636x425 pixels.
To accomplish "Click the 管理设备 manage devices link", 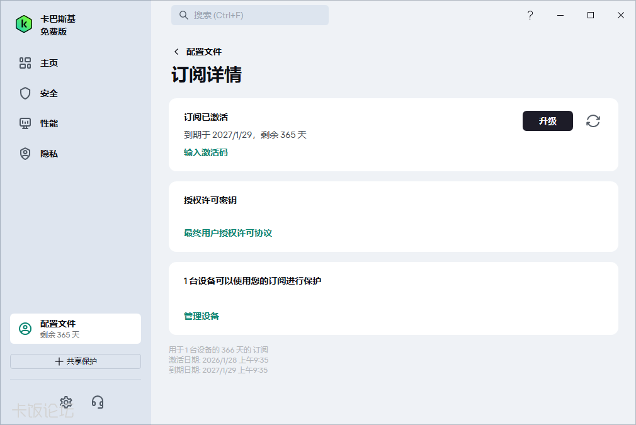I will (x=202, y=316).
